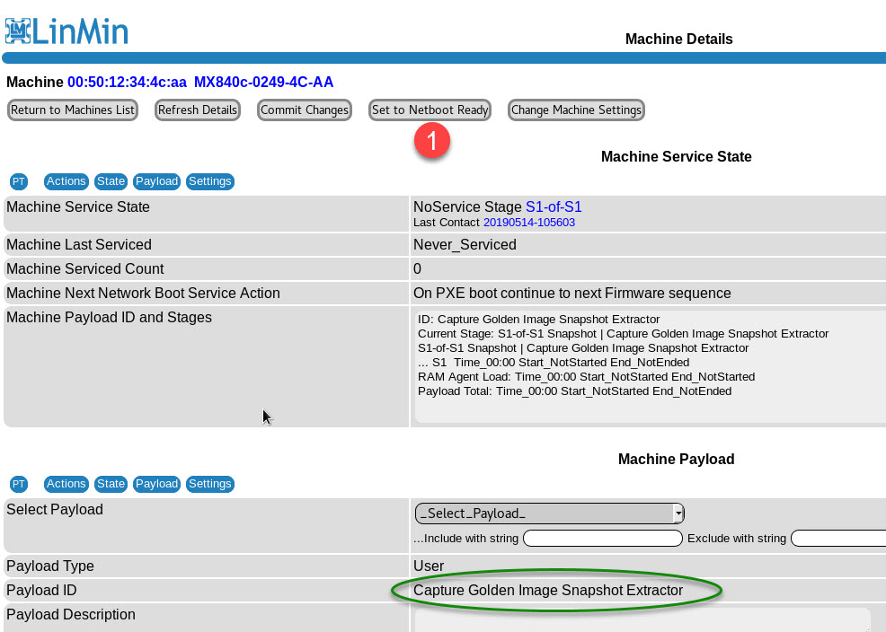Click the LinMin logo icon
This screenshot has height=632, width=886.
[x=18, y=31]
